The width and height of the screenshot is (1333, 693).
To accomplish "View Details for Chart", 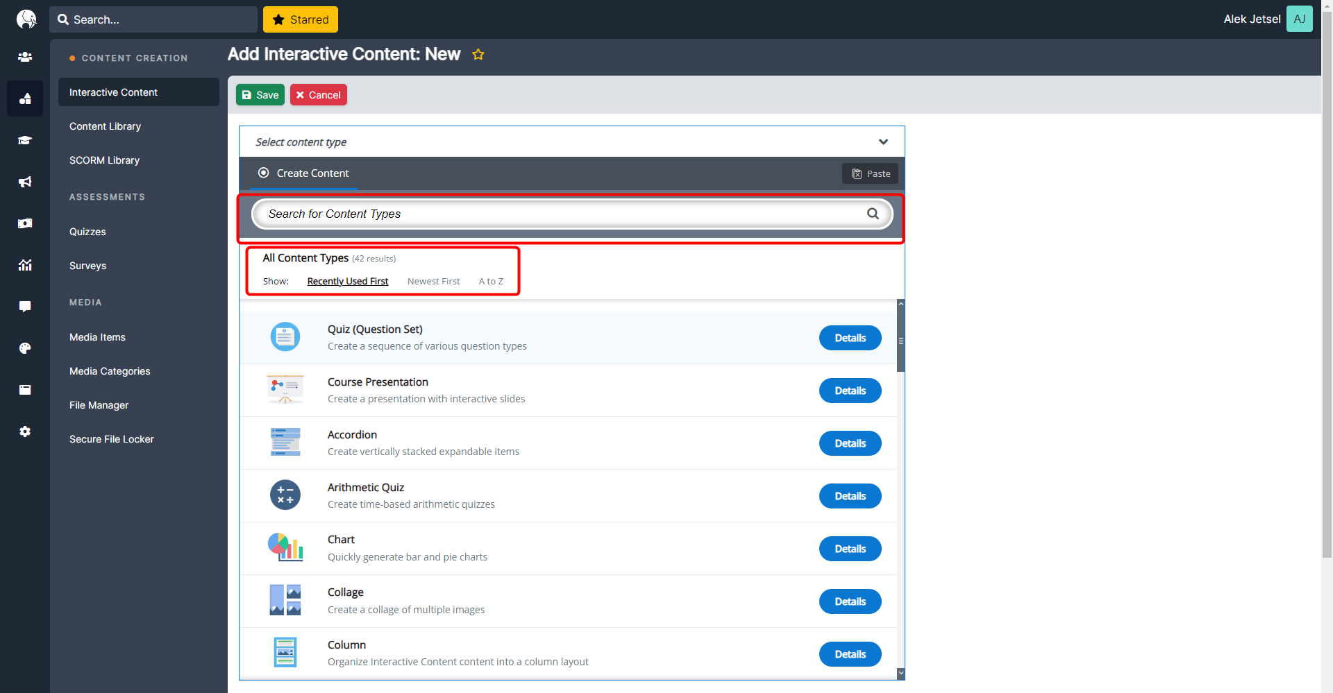I will pyautogui.click(x=850, y=549).
